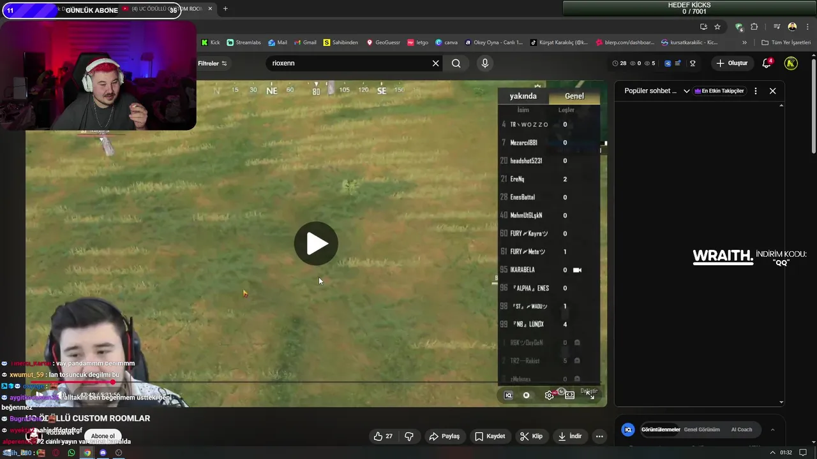Close the current CUSTOM ROOM tab
Viewport: 817px width, 459px height.
(210, 9)
